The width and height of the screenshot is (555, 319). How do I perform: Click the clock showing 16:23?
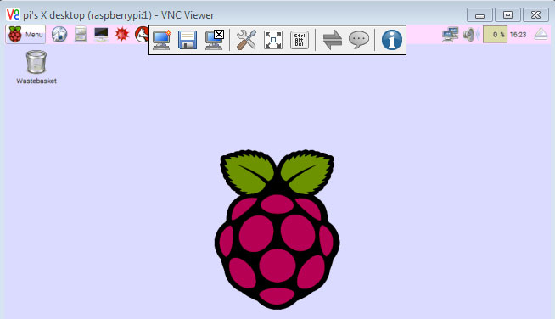(x=518, y=35)
